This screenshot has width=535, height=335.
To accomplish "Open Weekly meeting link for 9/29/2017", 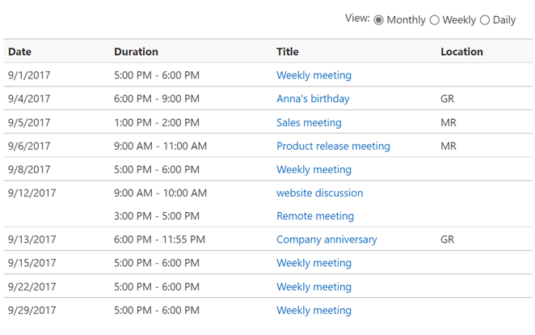I will pos(314,310).
